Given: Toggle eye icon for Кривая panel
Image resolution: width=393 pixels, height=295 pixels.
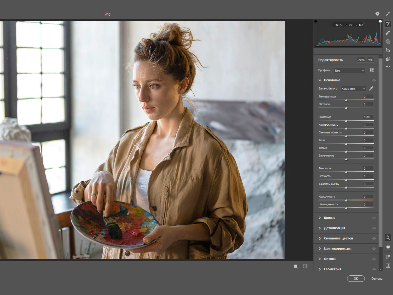Looking at the screenshot, I should coord(374,218).
